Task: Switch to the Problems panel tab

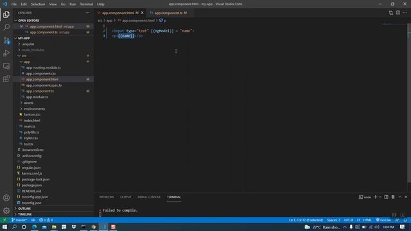Action: (107, 197)
